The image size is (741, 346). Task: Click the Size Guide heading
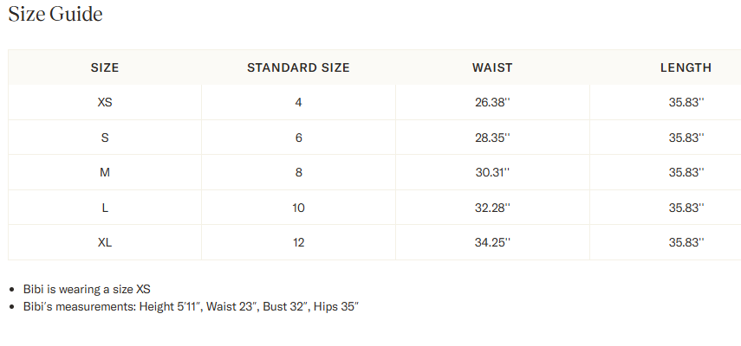[55, 15]
